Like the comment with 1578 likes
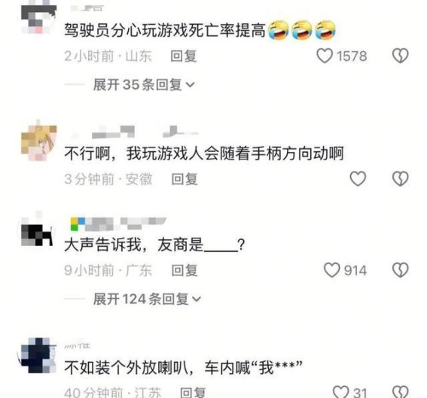The image size is (427, 398). pos(325,56)
